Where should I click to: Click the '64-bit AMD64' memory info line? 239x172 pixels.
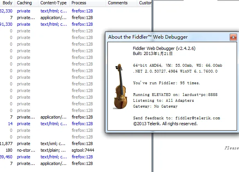(x=178, y=66)
